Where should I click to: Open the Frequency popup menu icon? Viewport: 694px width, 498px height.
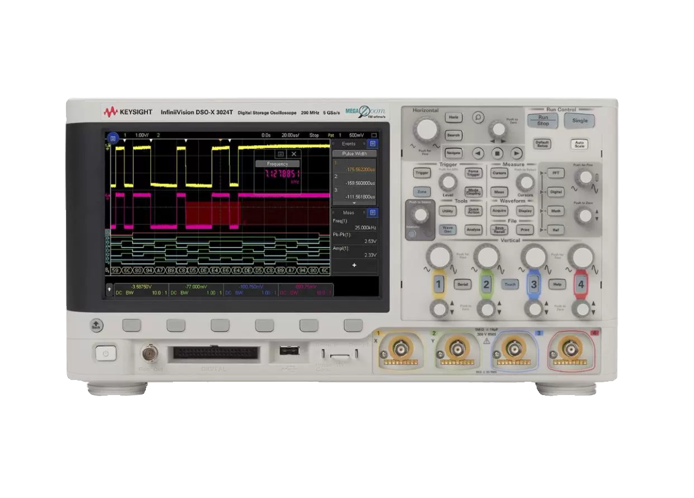[x=280, y=154]
